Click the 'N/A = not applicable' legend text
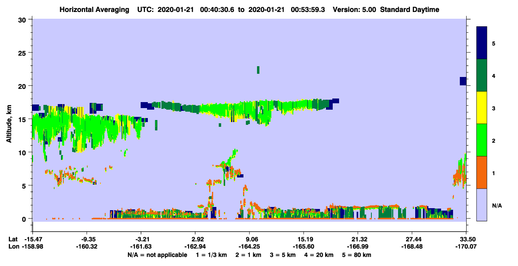Screen dimensions: 518x266 pos(157,255)
